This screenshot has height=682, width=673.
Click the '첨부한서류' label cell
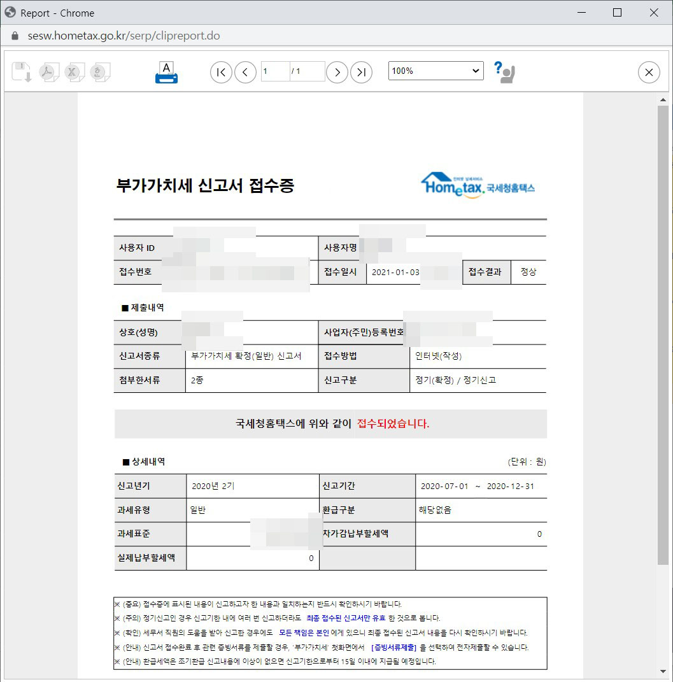pyautogui.click(x=150, y=380)
